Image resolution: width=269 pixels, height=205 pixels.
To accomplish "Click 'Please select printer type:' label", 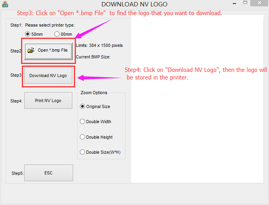I will [50, 25].
